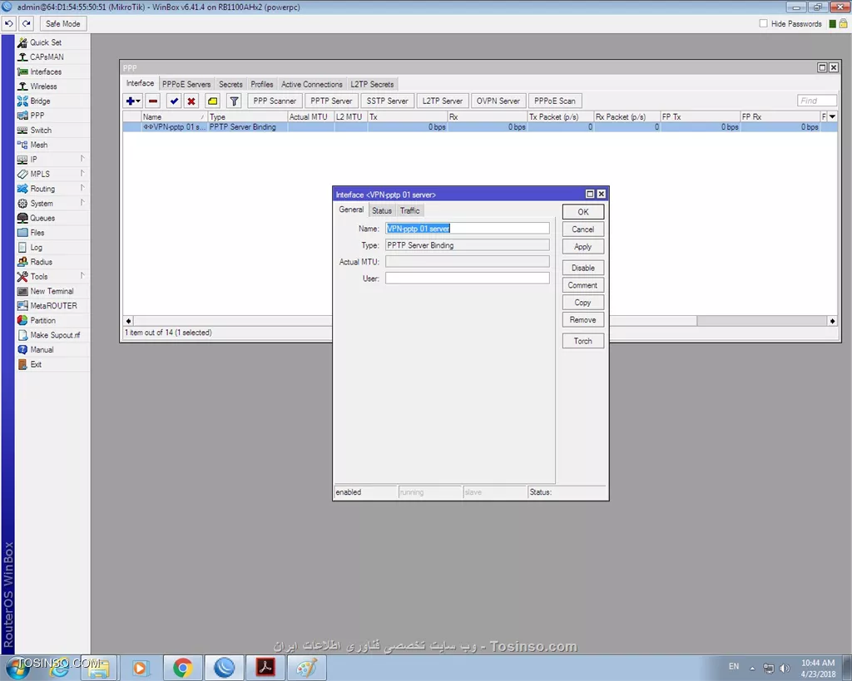
Task: Switch to Secrets tab
Action: point(230,84)
